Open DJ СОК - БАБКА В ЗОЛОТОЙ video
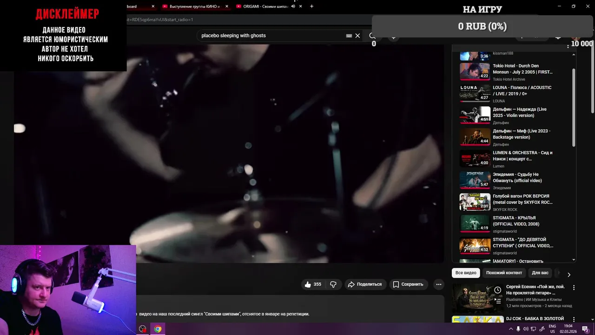595x335 pixels. click(535, 319)
